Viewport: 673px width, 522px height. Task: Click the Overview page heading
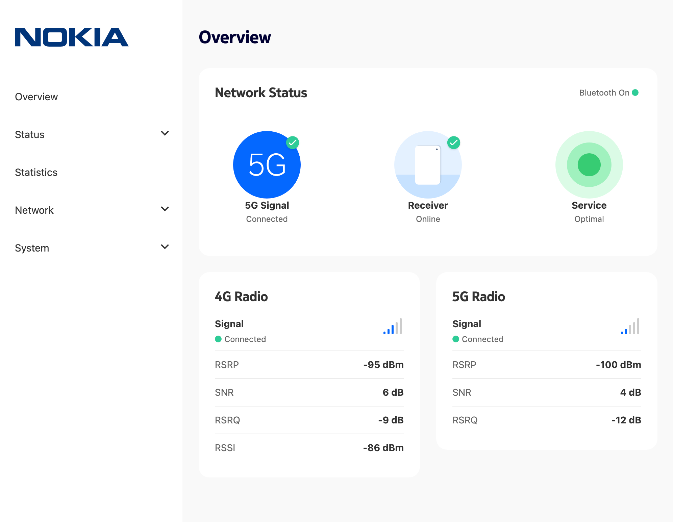(x=235, y=37)
